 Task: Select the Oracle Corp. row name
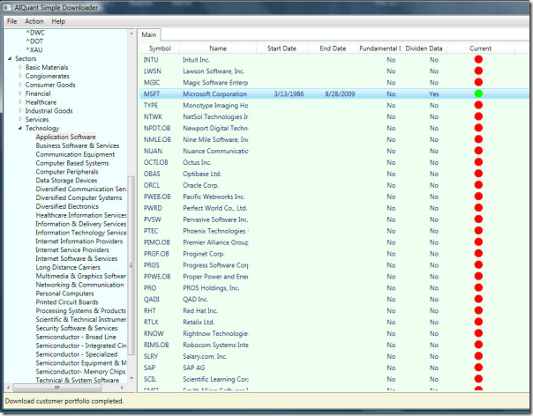200,185
